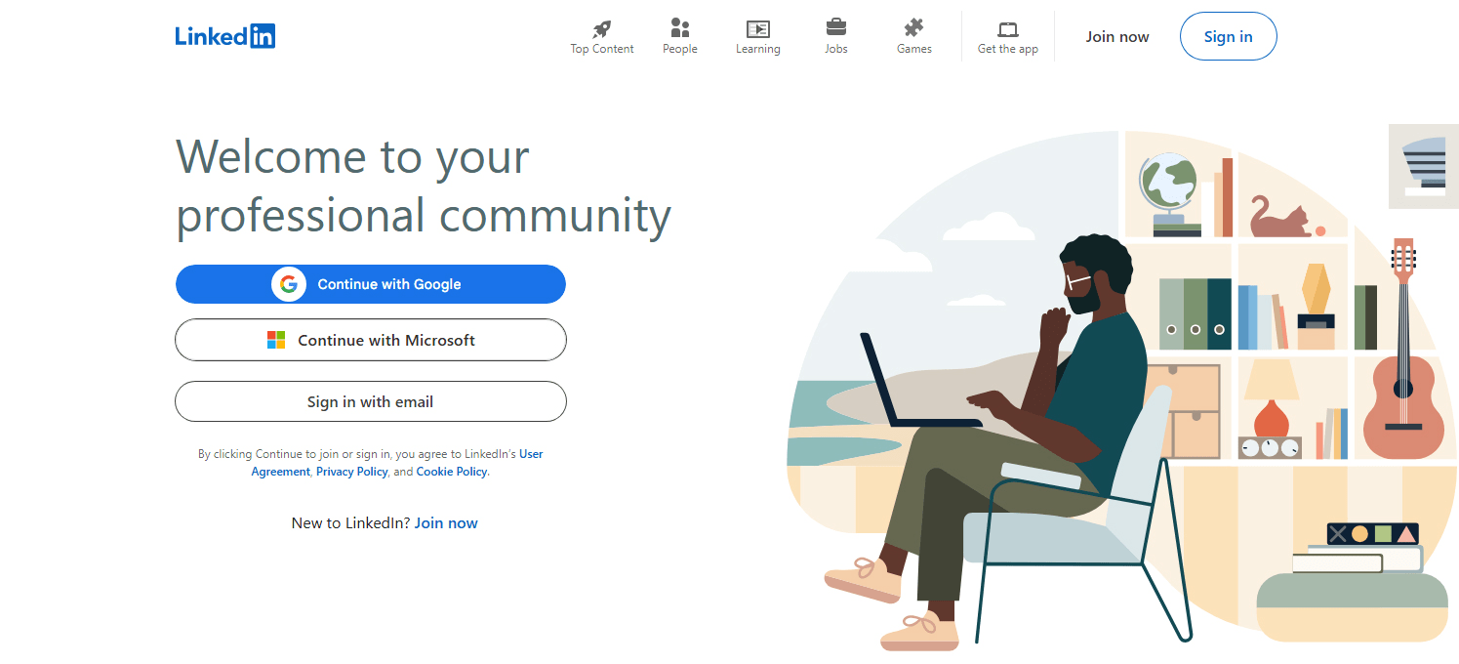Click the LinkedIn logo

[224, 36]
